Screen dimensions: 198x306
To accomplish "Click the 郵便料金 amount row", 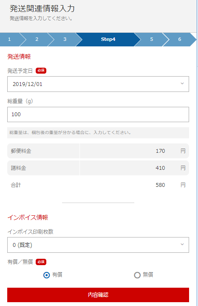I will point(98,151).
